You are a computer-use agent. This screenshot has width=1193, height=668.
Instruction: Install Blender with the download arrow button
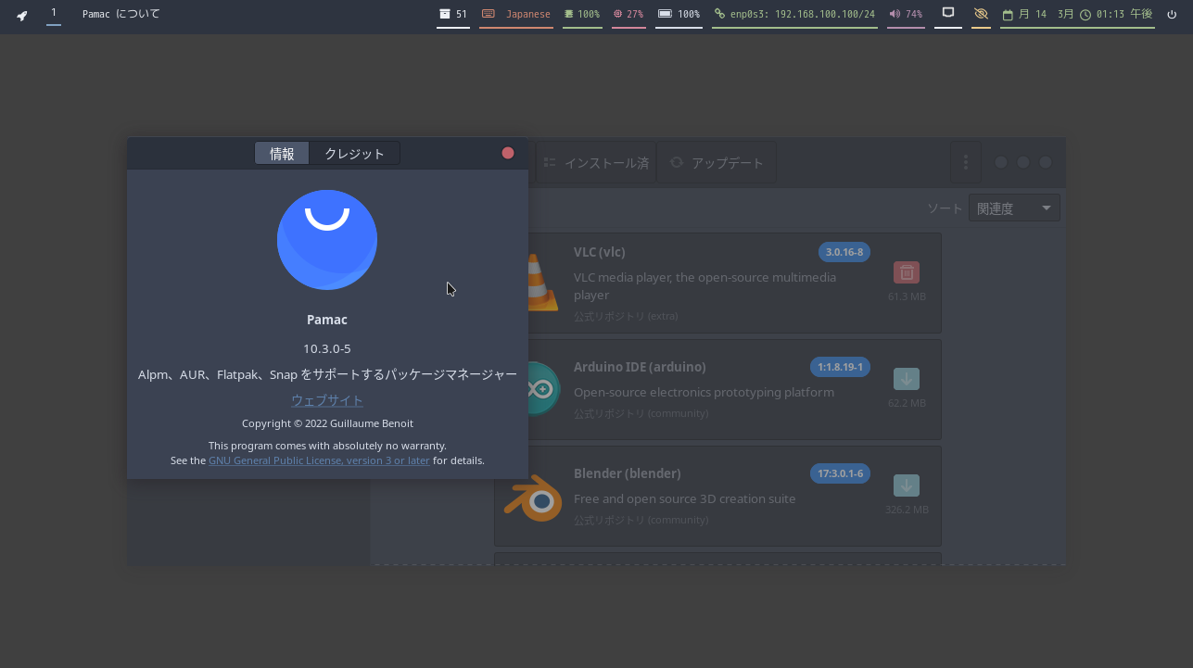pos(907,485)
